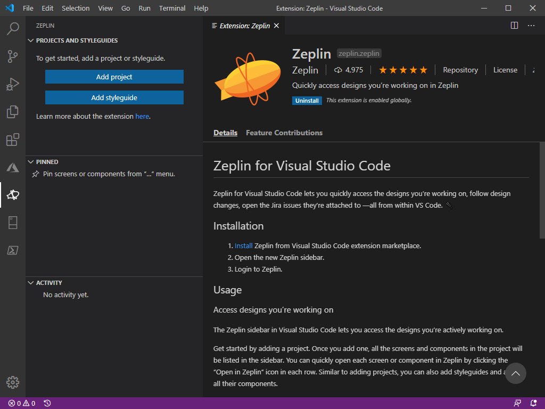Open the Help menu
The width and height of the screenshot is (545, 409).
tap(201, 8)
